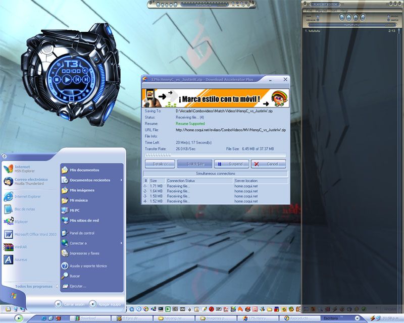Click the tutututu seek bar in Playlist Editor
This screenshot has height=323, width=404.
[351, 25]
